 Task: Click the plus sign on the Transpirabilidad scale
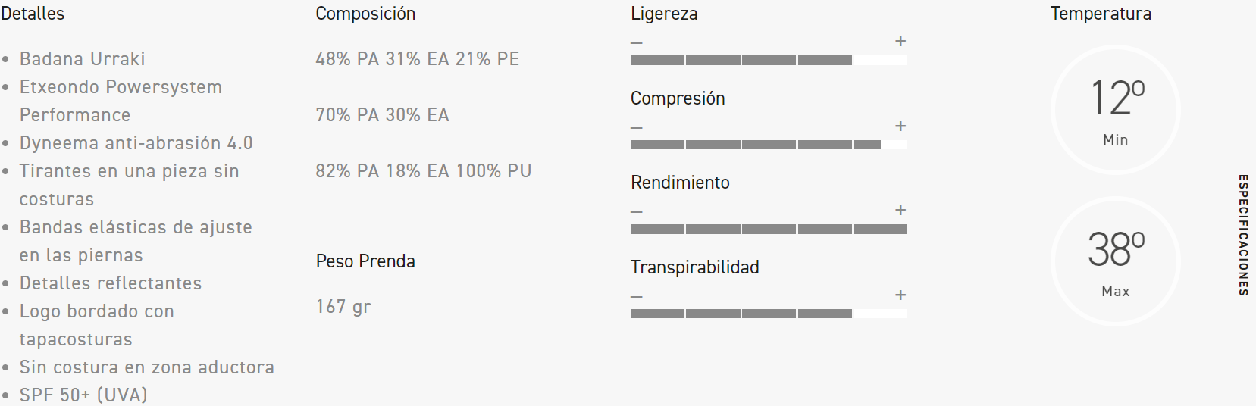point(900,295)
